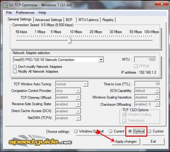Open the Help menu
The width and height of the screenshot is (170, 152).
[42, 13]
